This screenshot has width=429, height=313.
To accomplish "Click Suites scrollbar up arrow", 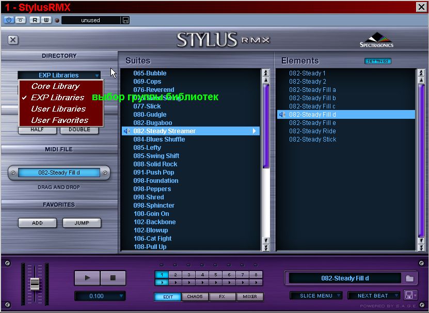I will [x=266, y=80].
